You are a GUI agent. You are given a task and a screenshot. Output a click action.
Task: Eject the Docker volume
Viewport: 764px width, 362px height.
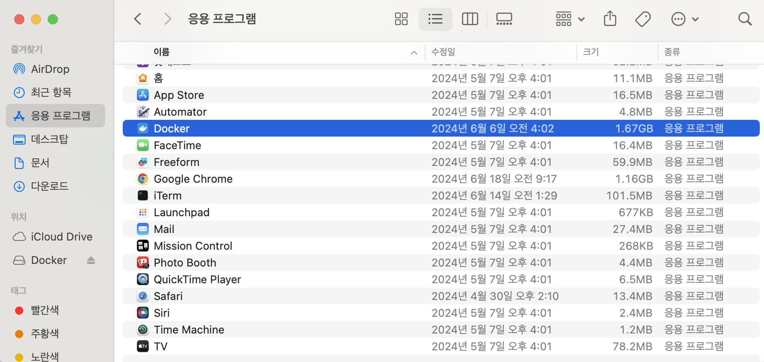[x=91, y=261]
